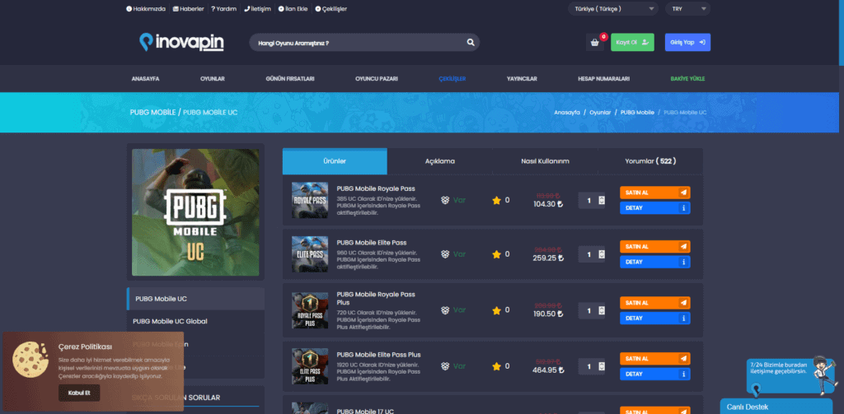Click the Royale Pass Plus product thumbnail
Image resolution: width=844 pixels, height=414 pixels.
tap(310, 310)
